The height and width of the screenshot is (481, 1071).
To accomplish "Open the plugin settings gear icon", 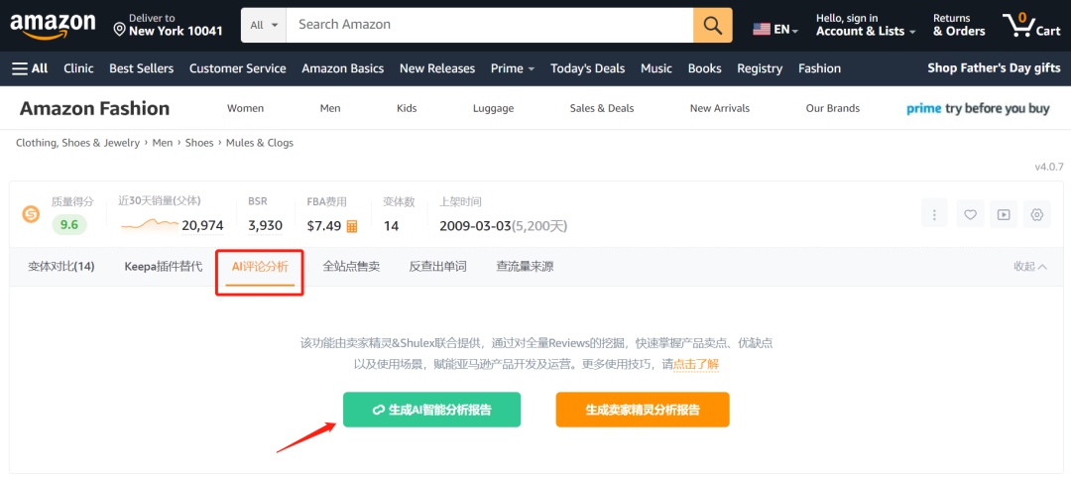I will click(x=1037, y=214).
